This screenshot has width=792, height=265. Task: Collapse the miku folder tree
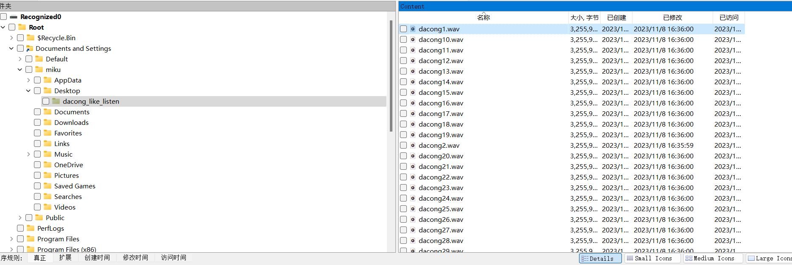(20, 69)
